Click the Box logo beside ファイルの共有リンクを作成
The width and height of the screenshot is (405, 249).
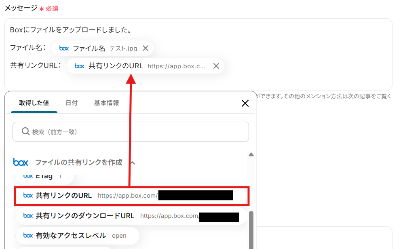click(x=20, y=162)
